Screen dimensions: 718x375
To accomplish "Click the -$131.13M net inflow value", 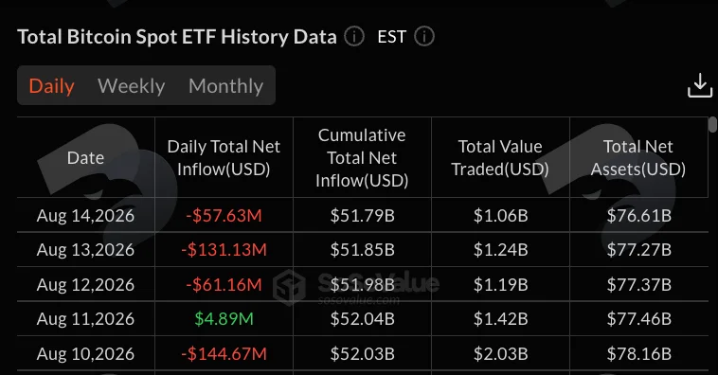I will [224, 250].
